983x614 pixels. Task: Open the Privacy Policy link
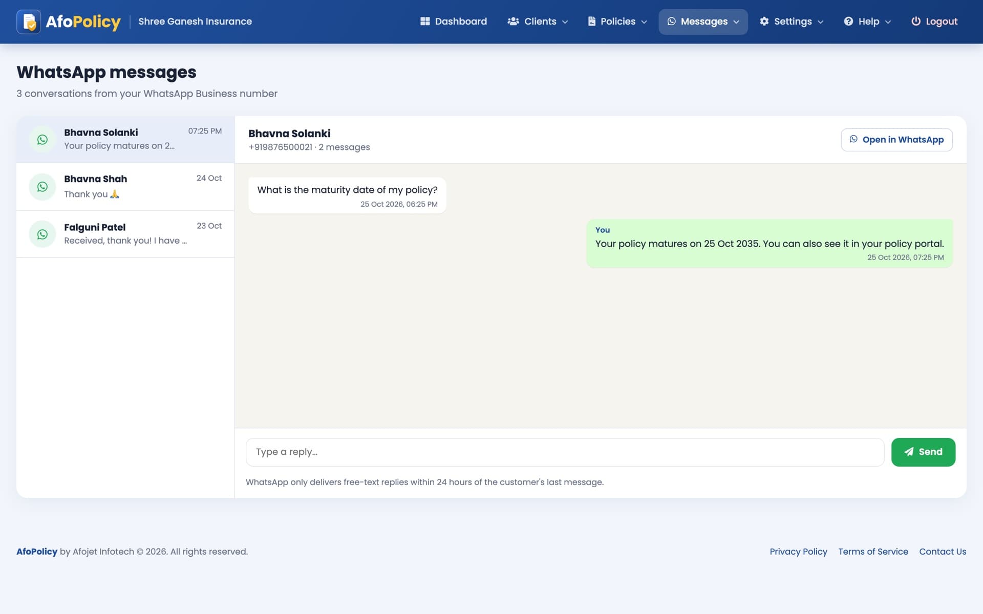(x=798, y=552)
